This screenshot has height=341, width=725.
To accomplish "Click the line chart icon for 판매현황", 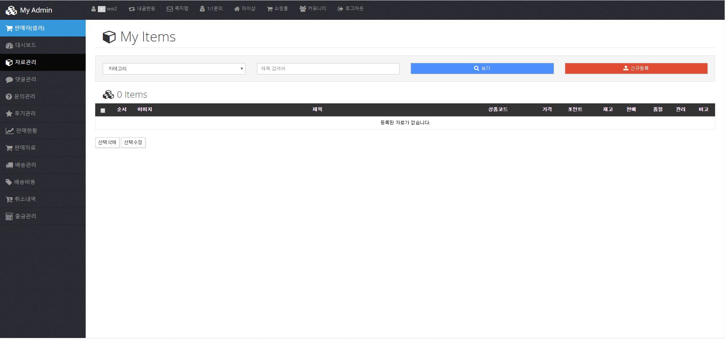I will [10, 131].
